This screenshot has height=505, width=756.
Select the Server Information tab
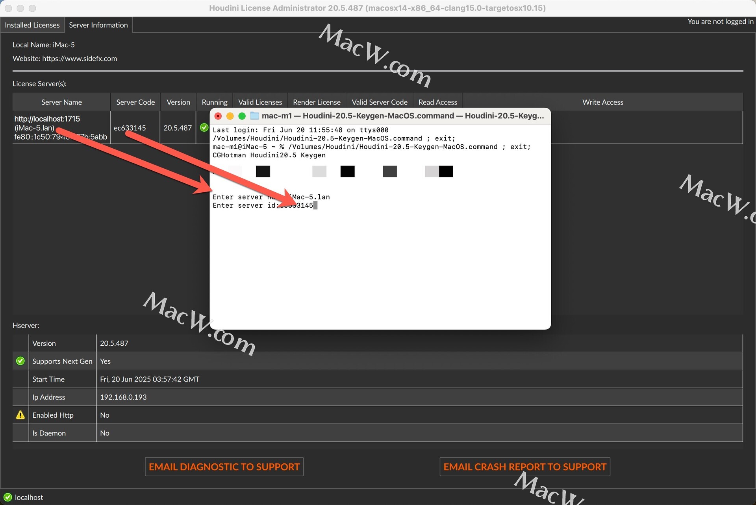click(x=98, y=25)
